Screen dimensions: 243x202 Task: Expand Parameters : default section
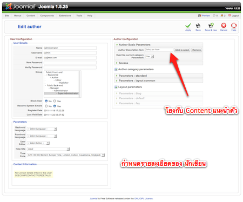pyautogui.click(x=158, y=98)
